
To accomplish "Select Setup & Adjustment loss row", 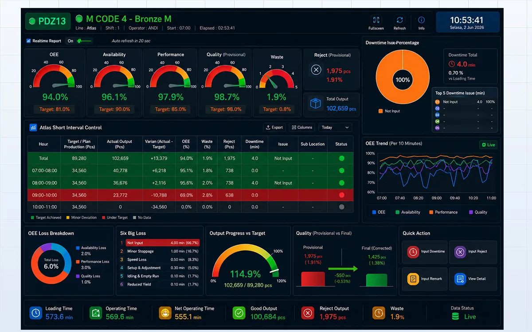I will tap(160, 268).
